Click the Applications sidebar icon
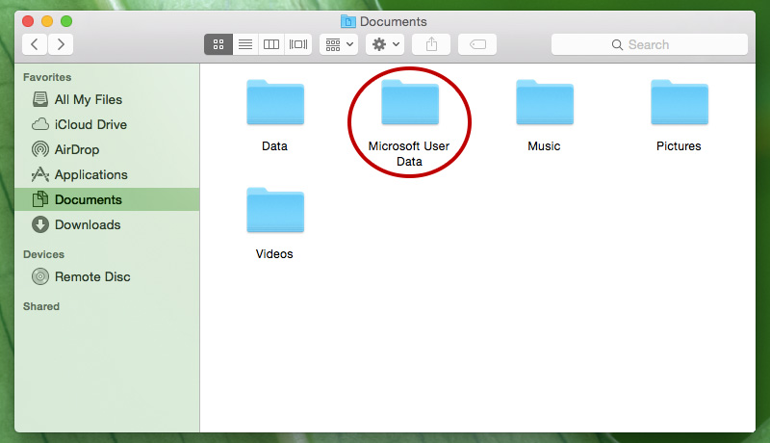This screenshot has width=770, height=443. click(40, 174)
